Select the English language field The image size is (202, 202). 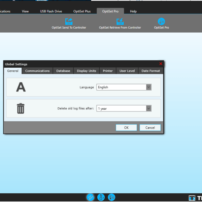click(x=124, y=87)
